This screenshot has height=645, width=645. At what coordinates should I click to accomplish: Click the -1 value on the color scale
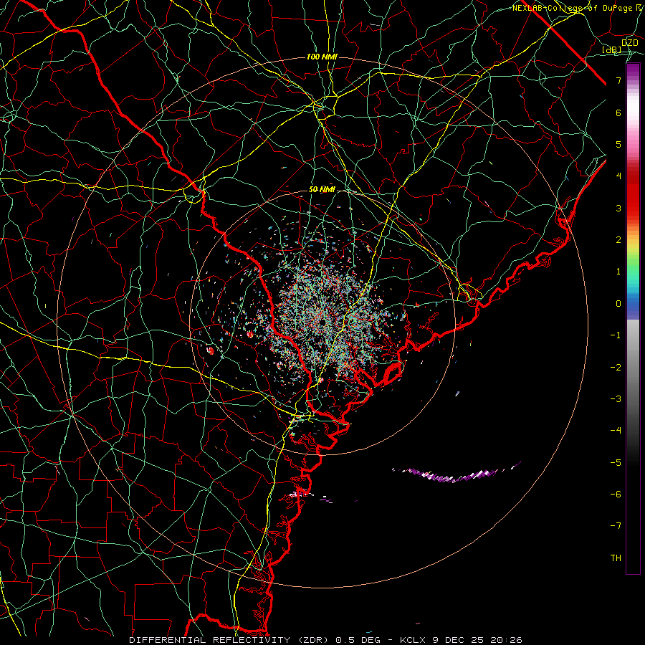coord(616,335)
